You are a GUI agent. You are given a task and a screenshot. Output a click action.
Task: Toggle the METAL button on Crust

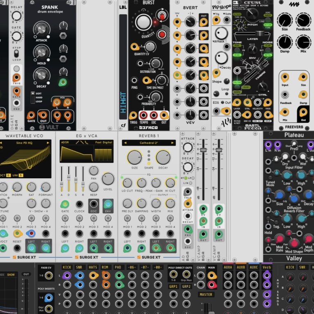click(268, 55)
